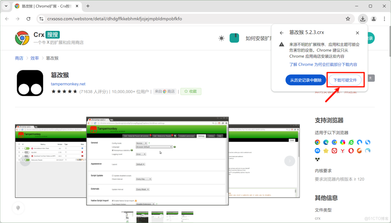Click the Microsoft Edge browser icon
391x223 pixels.
(x=326, y=142)
